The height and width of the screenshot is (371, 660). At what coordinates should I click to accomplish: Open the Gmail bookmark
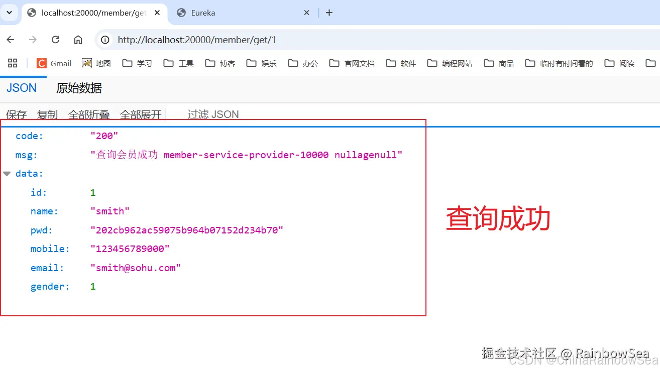point(54,63)
